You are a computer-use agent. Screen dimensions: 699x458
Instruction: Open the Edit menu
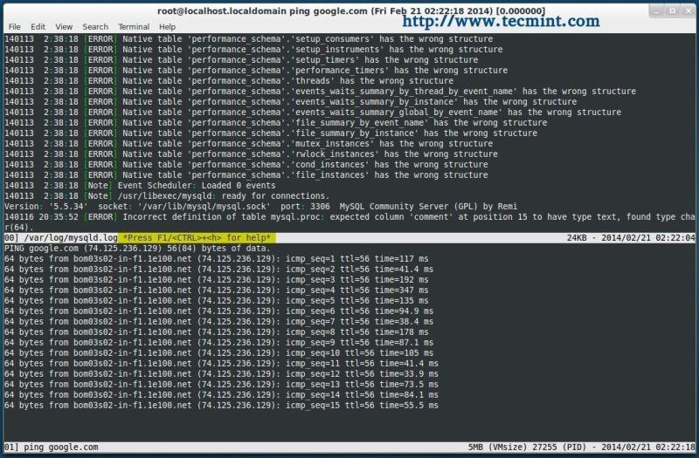pyautogui.click(x=38, y=27)
